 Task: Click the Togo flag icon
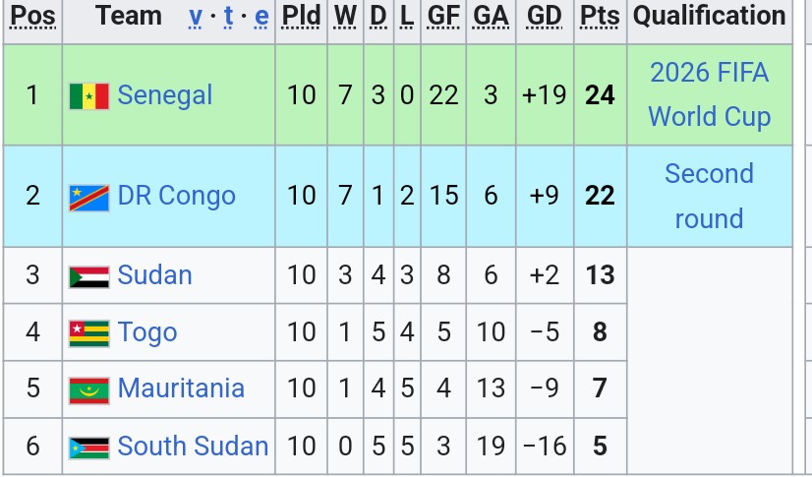pyautogui.click(x=88, y=333)
